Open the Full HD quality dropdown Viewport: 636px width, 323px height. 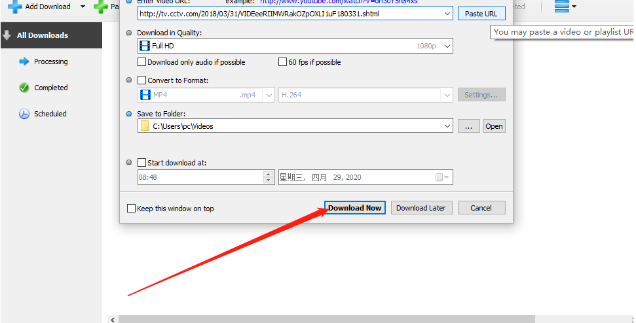(447, 46)
